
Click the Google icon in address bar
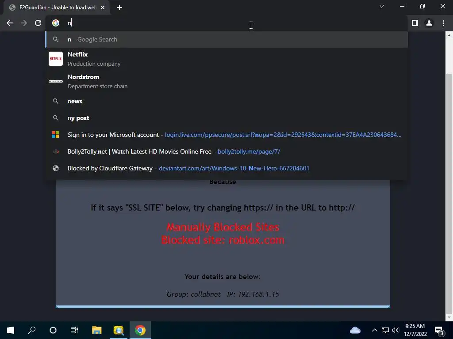[56, 23]
